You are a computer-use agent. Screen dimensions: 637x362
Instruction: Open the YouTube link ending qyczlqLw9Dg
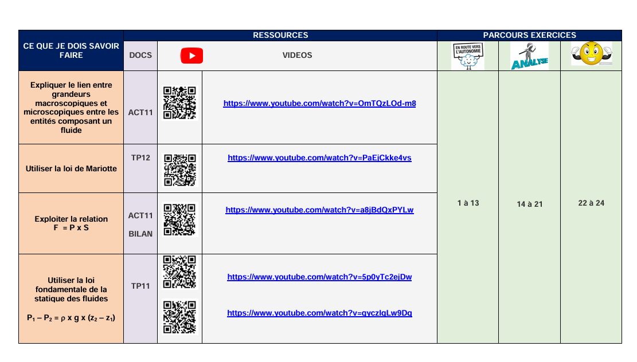pyautogui.click(x=319, y=313)
